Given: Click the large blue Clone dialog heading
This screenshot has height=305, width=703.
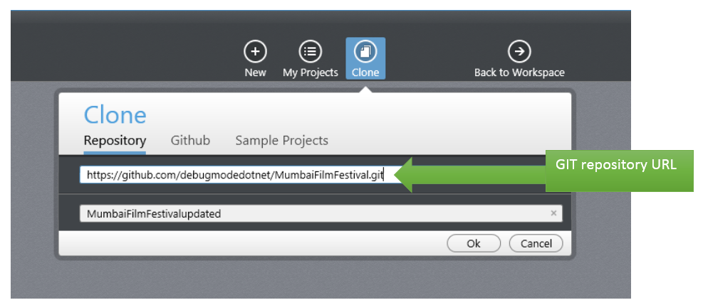Looking at the screenshot, I should click(115, 114).
